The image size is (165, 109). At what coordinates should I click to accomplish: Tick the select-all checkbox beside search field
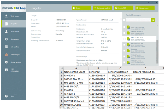(124, 20)
